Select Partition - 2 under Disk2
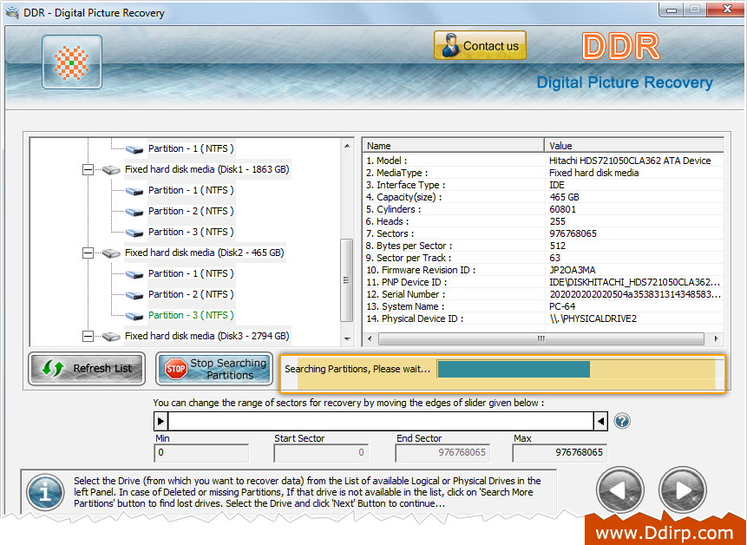This screenshot has width=747, height=545. click(x=191, y=294)
